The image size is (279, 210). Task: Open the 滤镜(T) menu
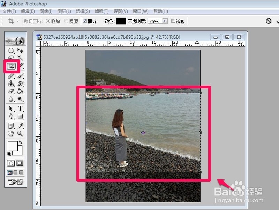(101, 11)
